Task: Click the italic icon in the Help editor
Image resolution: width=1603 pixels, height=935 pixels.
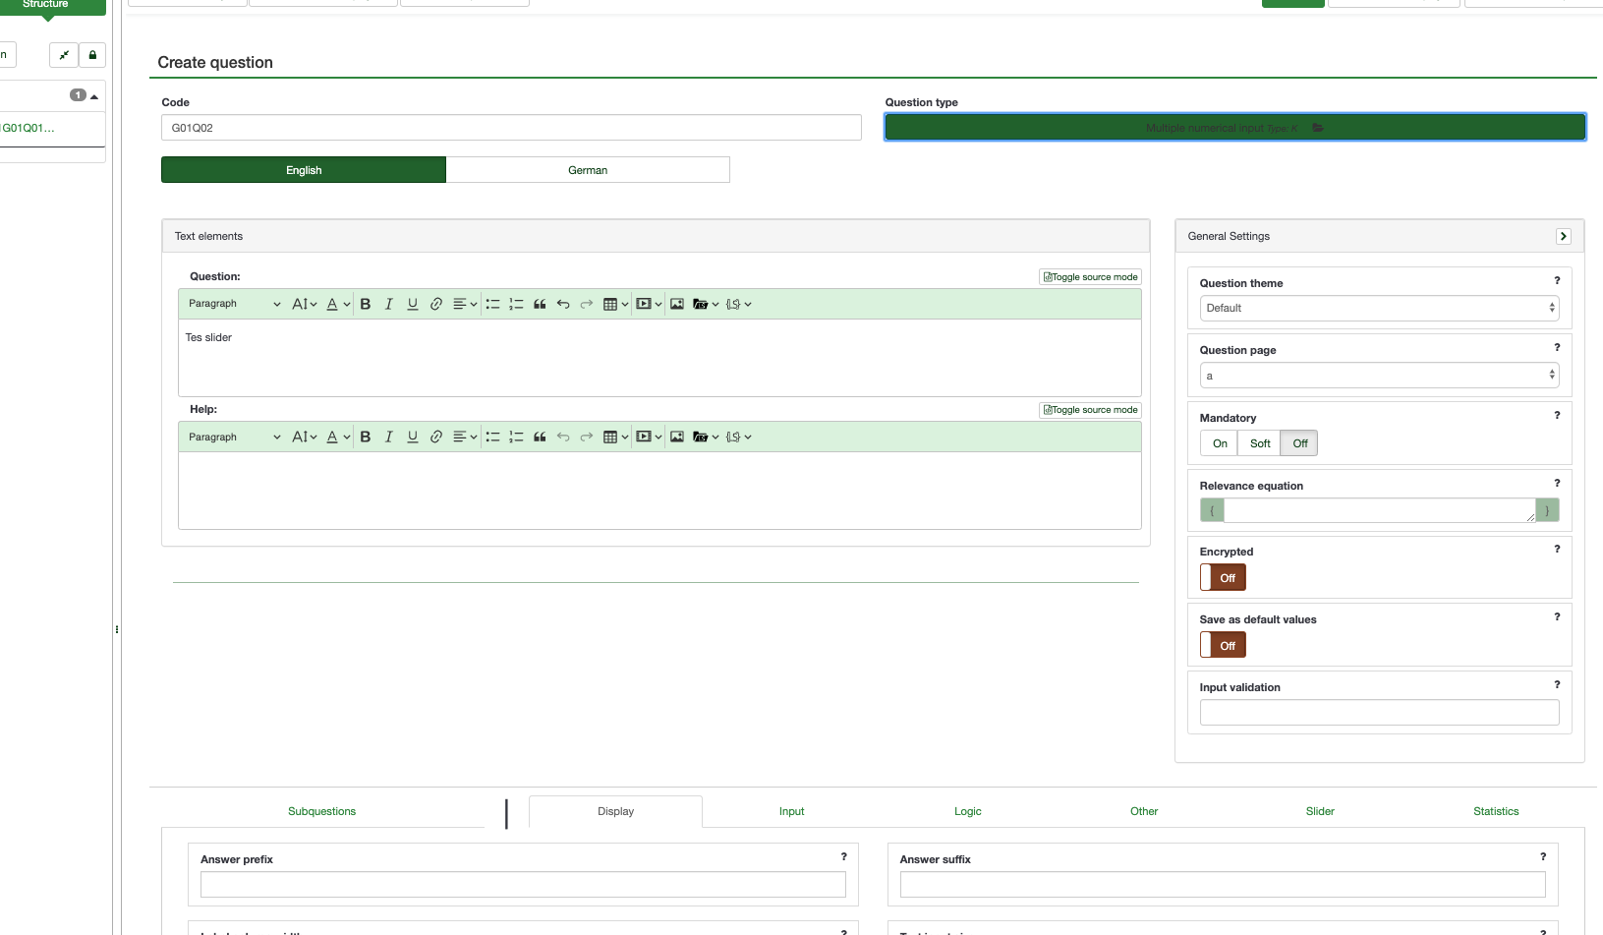Action: pyautogui.click(x=389, y=437)
